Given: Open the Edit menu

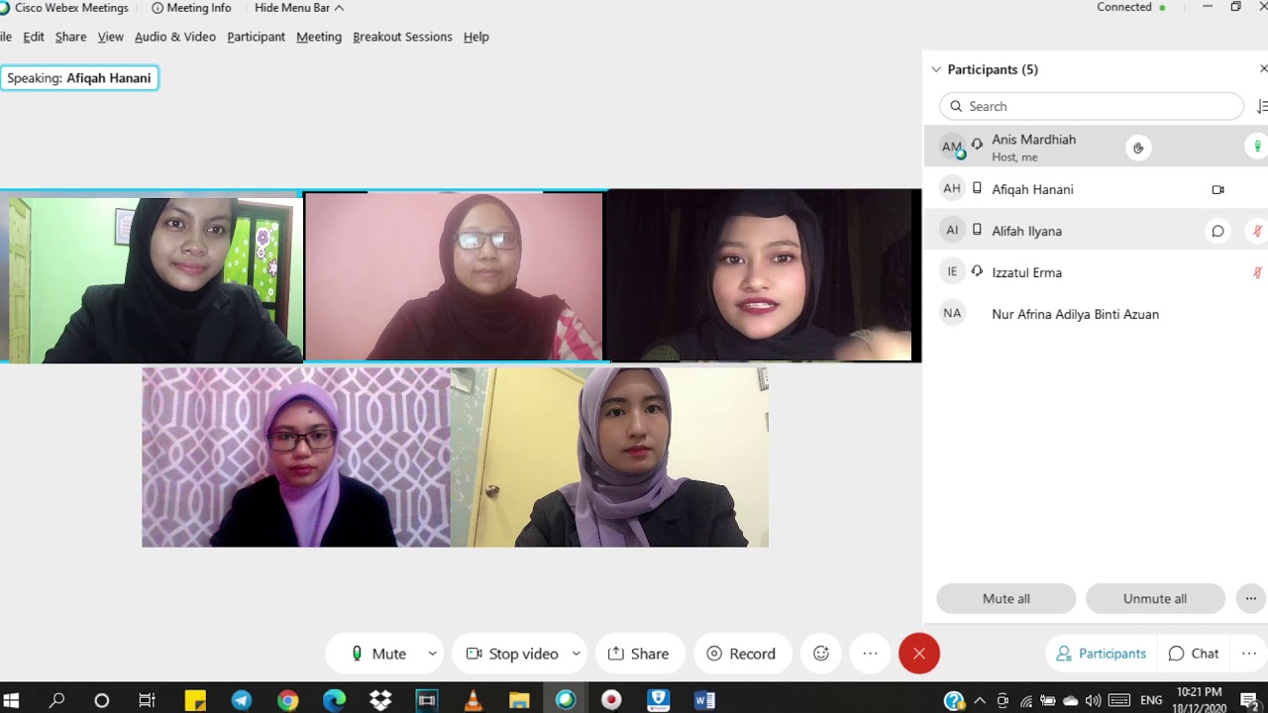Looking at the screenshot, I should click(x=34, y=37).
